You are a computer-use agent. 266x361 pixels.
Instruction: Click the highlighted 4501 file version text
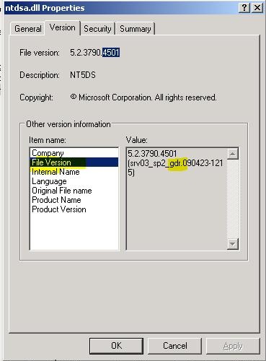pos(111,53)
